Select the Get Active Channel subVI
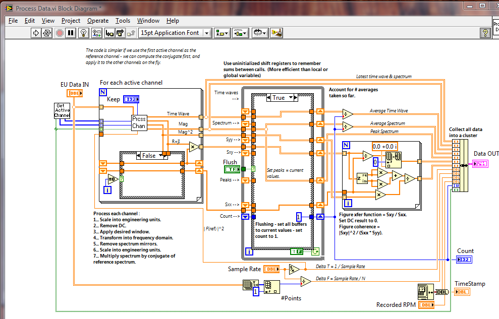This screenshot has width=499, height=319. (62, 110)
